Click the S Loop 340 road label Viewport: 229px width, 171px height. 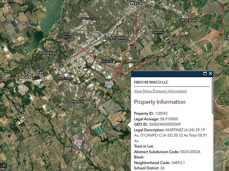23,22
